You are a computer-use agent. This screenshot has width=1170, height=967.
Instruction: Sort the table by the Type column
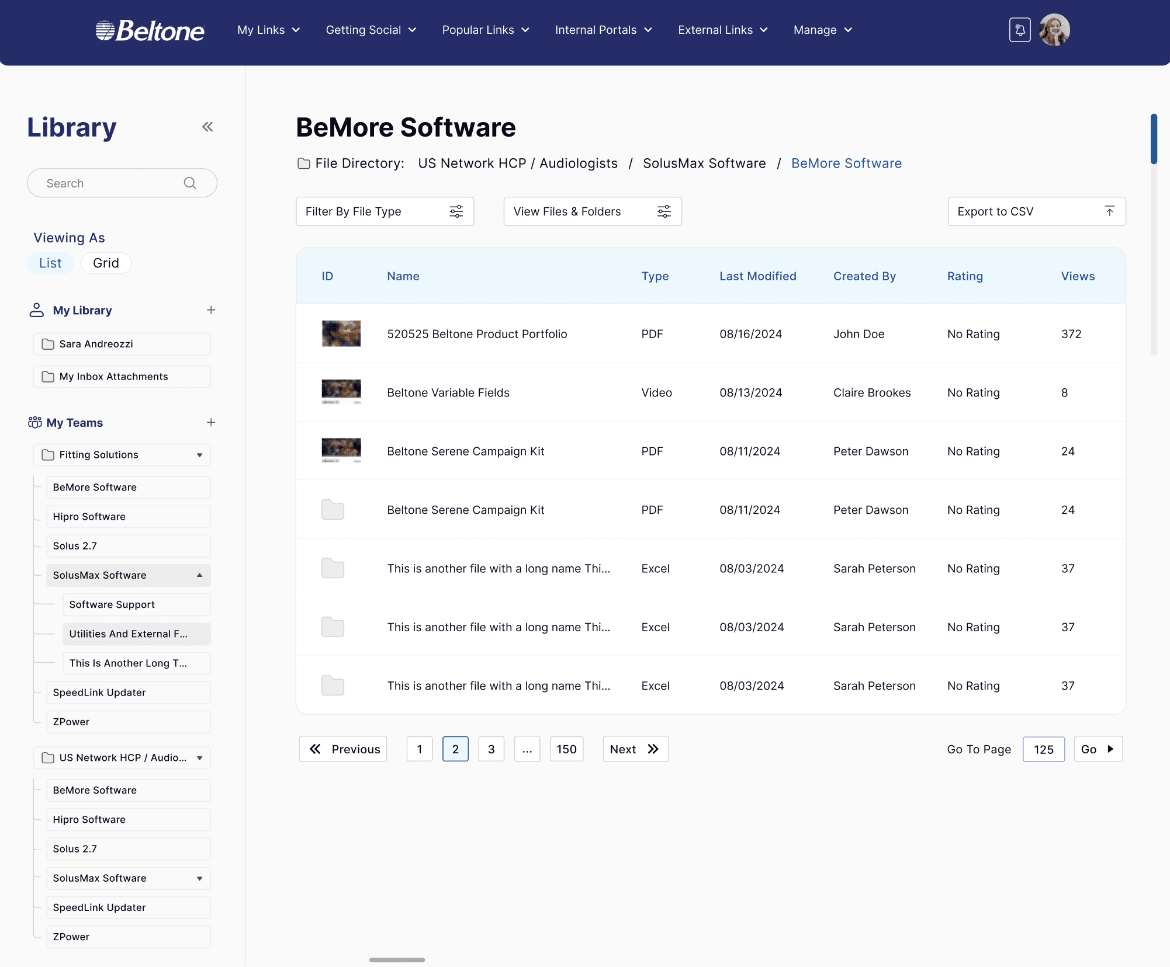tap(655, 276)
